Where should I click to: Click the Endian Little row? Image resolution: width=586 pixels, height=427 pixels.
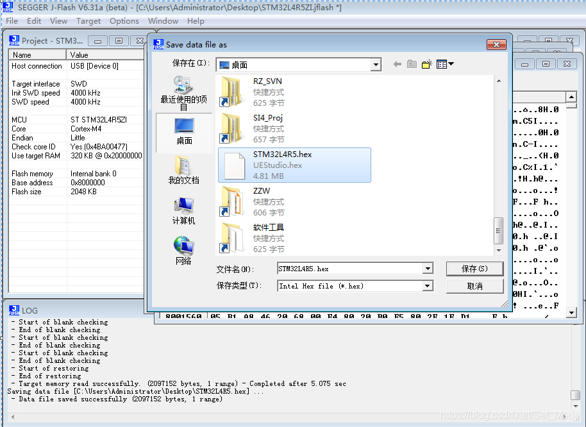click(76, 137)
